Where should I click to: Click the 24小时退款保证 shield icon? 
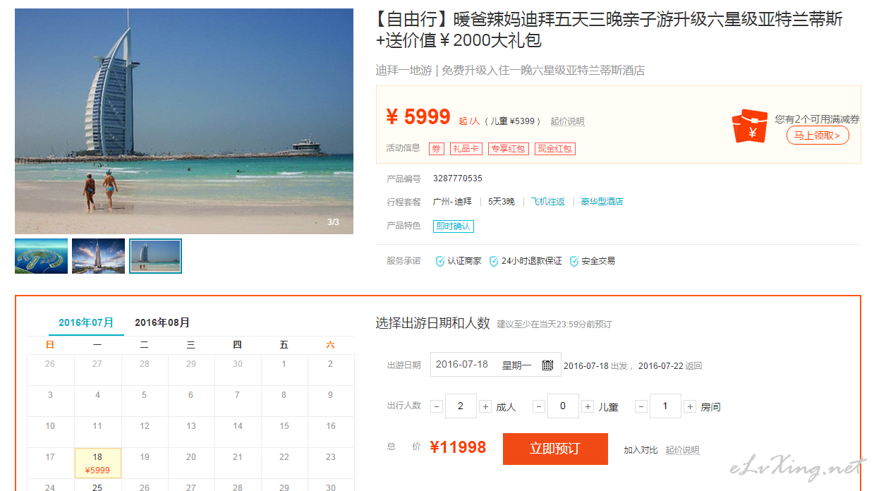494,261
